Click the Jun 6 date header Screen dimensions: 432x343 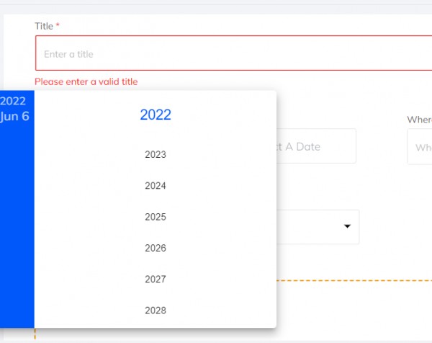[14, 117]
